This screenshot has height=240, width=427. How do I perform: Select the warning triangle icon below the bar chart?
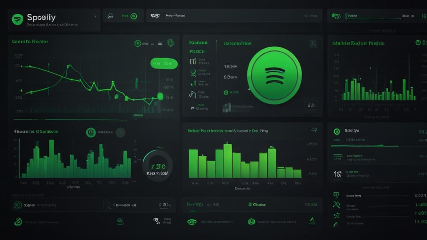click(313, 220)
